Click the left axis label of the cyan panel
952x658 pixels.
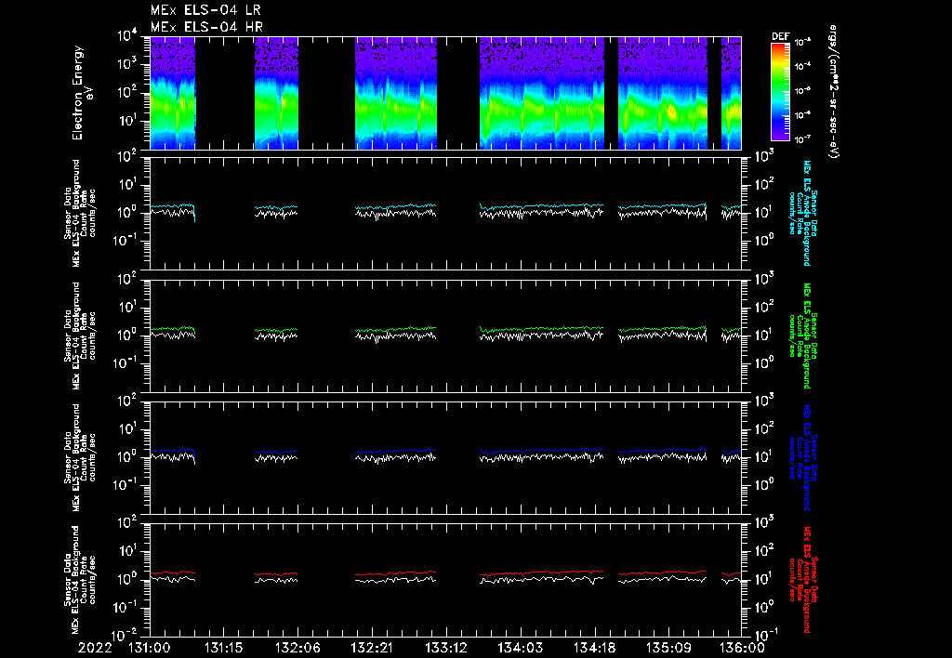[x=80, y=213]
